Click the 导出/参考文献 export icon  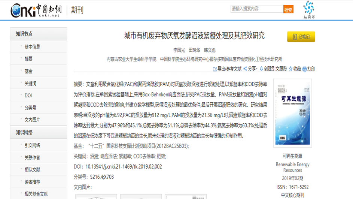point(215,69)
